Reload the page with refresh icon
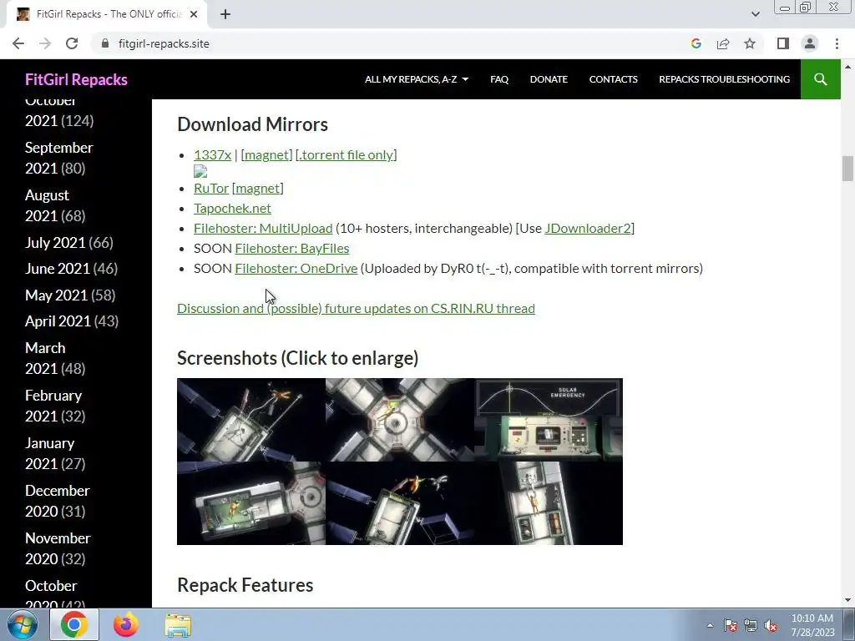The image size is (855, 641). point(72,43)
